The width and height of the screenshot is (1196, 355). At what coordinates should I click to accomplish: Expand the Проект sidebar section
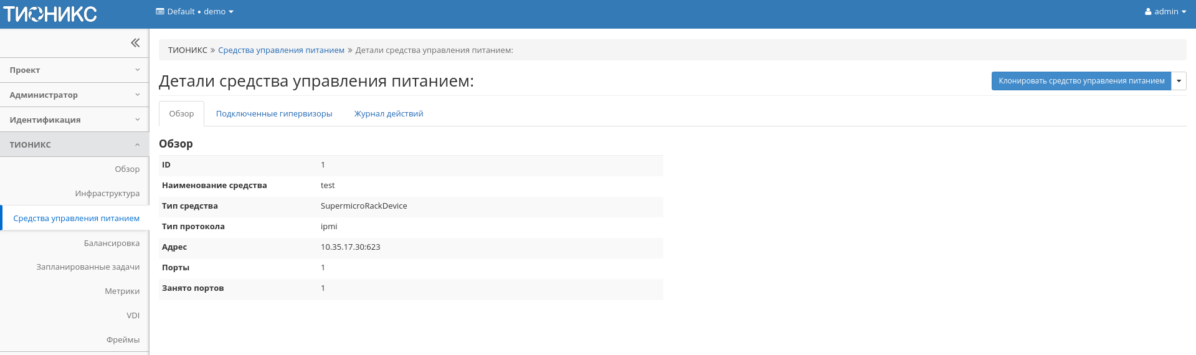pyautogui.click(x=74, y=70)
